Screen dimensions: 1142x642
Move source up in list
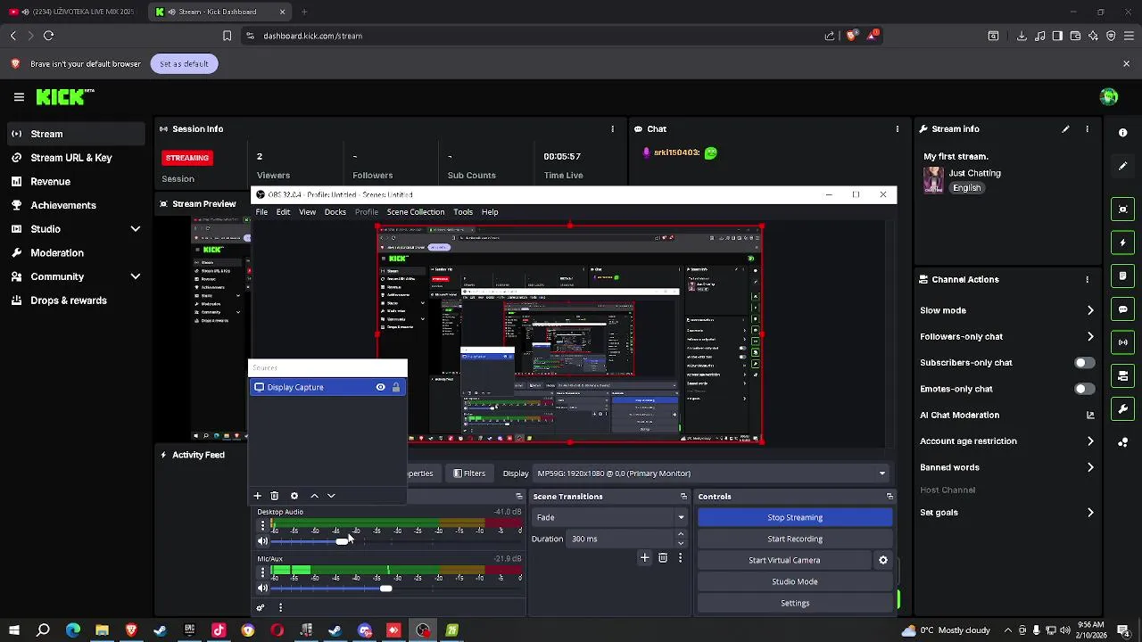click(x=314, y=496)
